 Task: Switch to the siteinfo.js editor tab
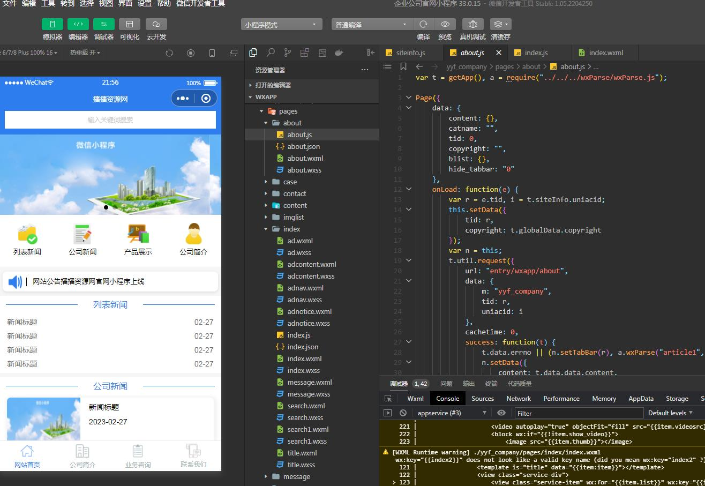point(411,53)
